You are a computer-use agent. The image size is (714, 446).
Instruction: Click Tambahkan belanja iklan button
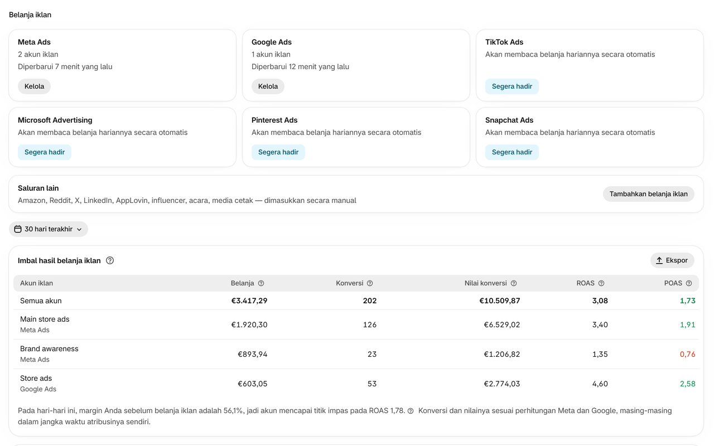coord(649,194)
